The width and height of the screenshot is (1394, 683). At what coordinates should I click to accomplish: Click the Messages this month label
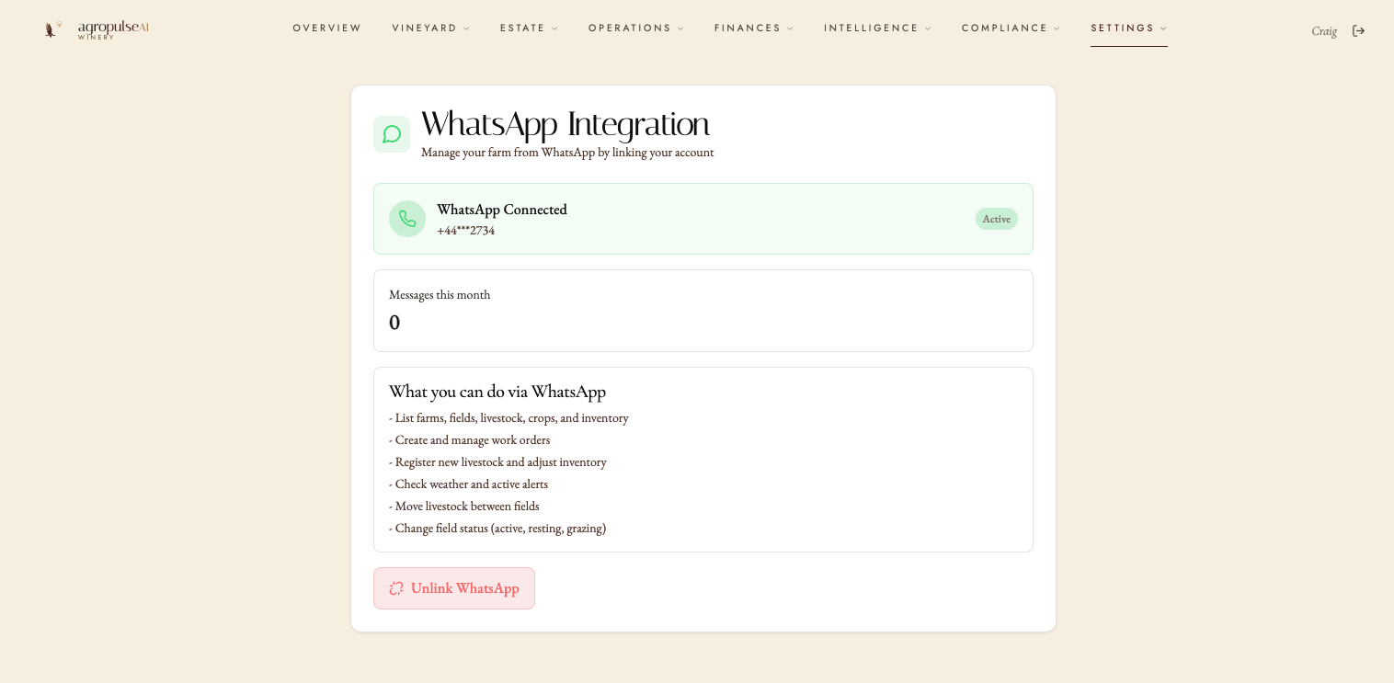click(440, 295)
